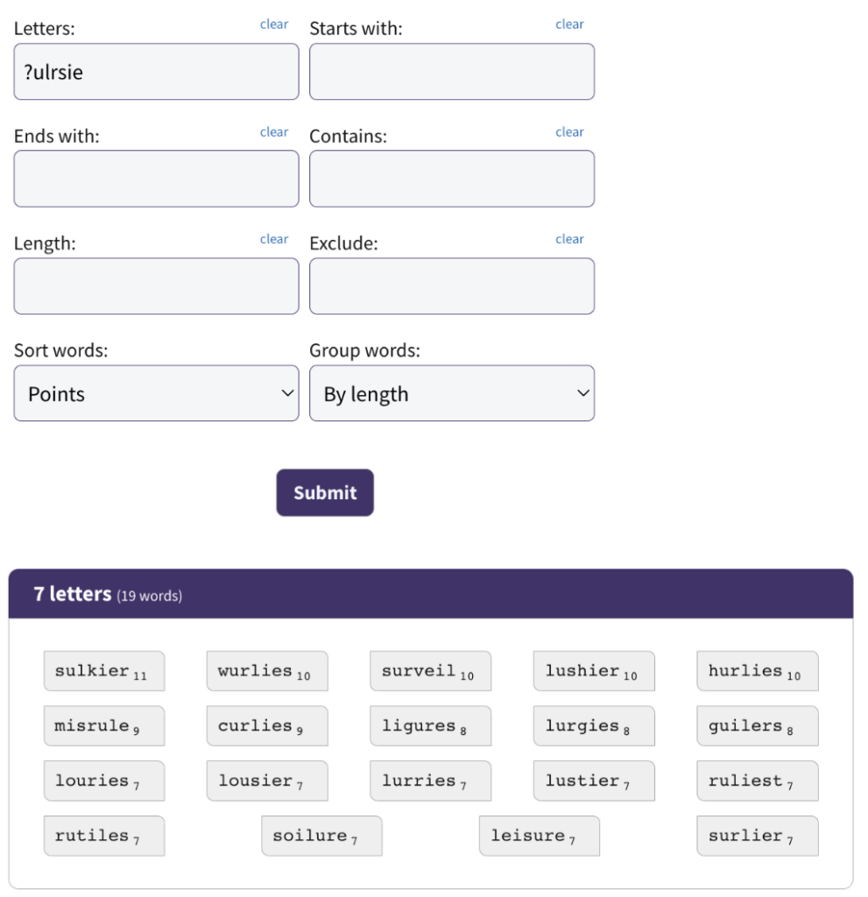The image size is (868, 897).
Task: Clear the Contains field
Action: (569, 131)
